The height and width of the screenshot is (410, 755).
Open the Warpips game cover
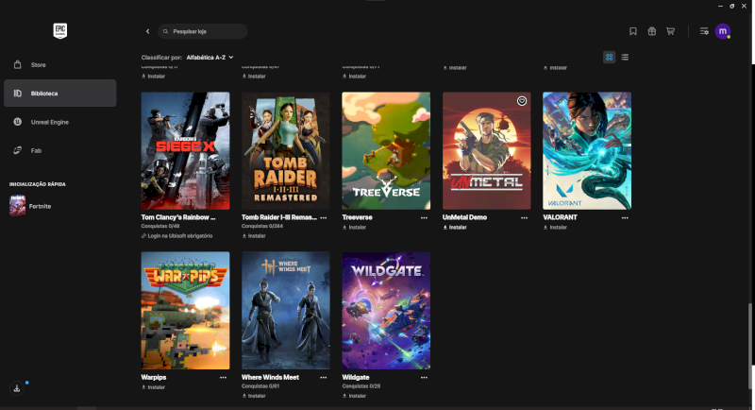(185, 311)
